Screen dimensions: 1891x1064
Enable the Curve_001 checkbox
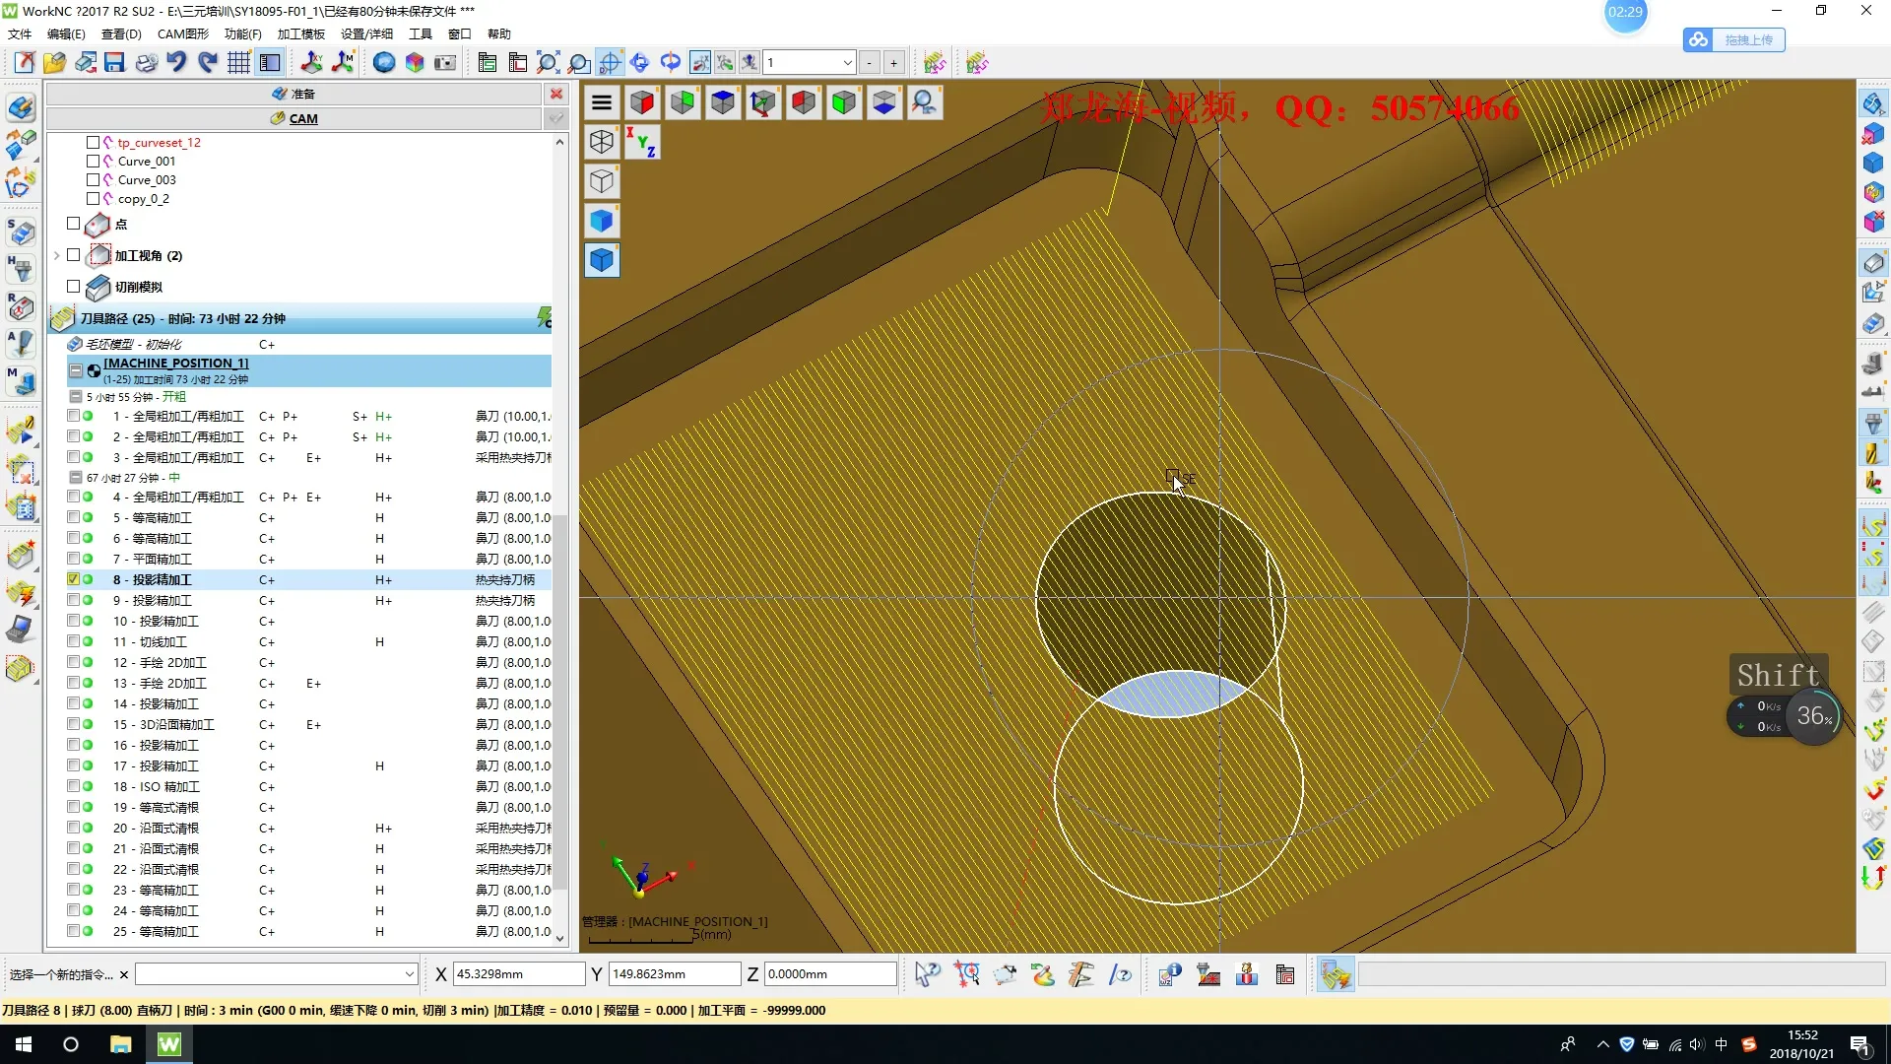(93, 162)
